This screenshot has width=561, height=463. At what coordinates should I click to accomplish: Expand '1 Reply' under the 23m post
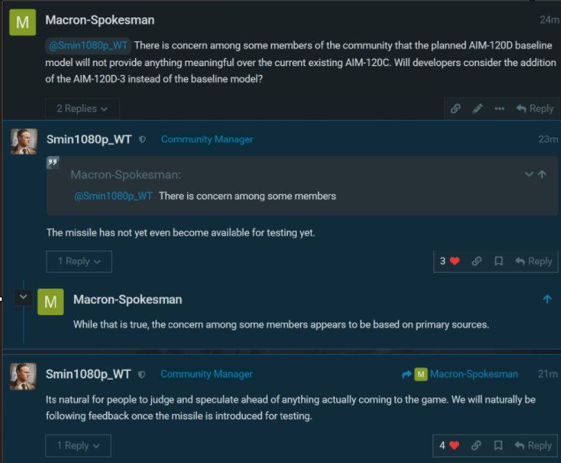coord(78,261)
